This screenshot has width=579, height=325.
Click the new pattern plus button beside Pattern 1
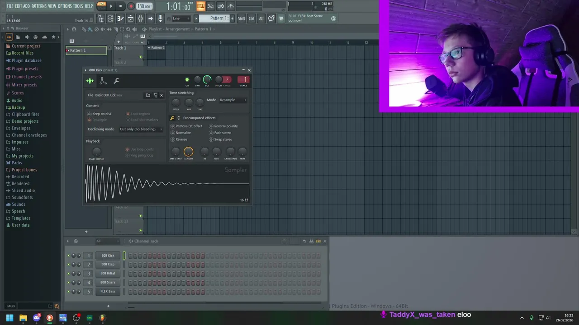pyautogui.click(x=233, y=19)
